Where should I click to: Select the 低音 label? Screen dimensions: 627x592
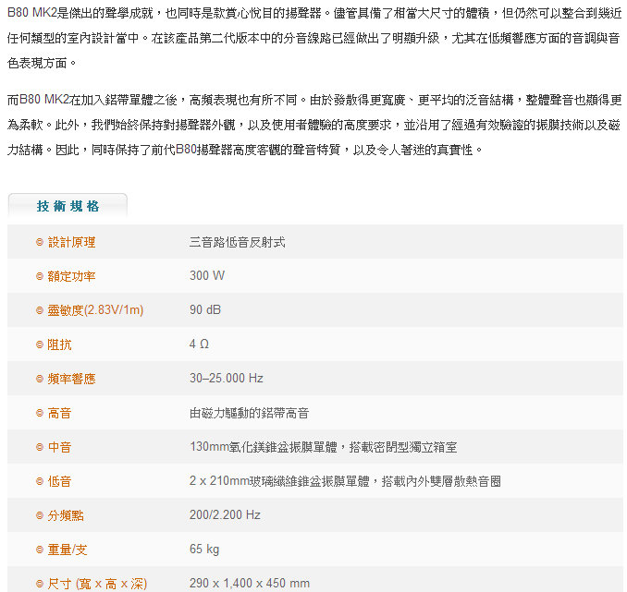point(59,481)
